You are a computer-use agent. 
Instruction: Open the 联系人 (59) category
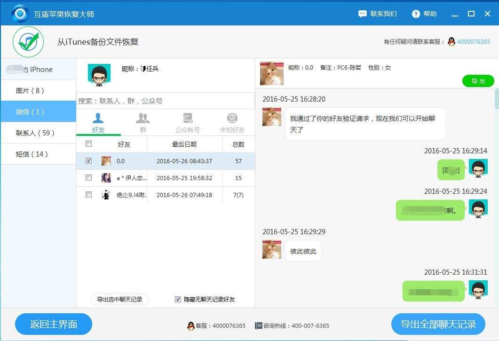pyautogui.click(x=38, y=133)
